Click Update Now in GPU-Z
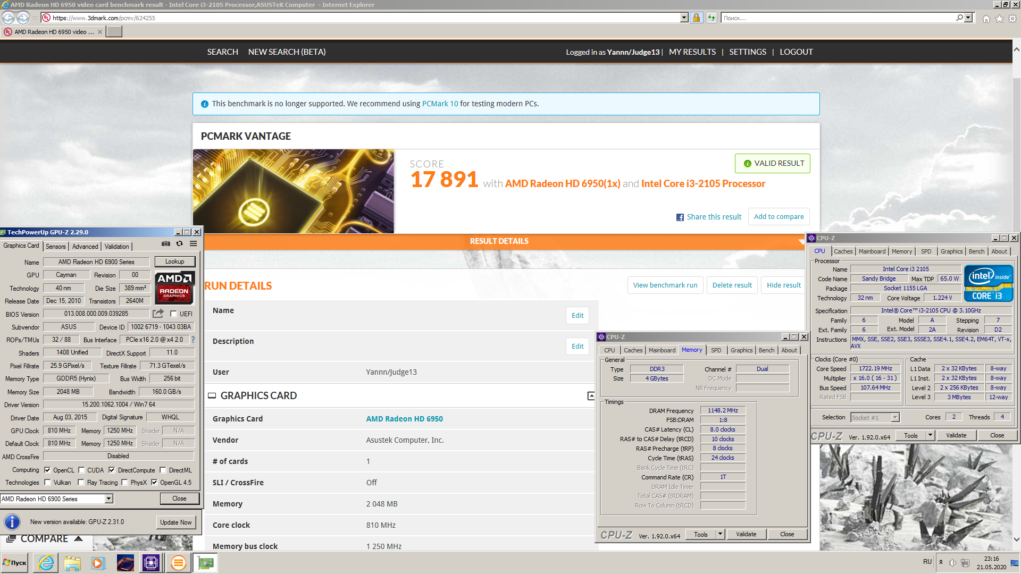 (x=176, y=522)
